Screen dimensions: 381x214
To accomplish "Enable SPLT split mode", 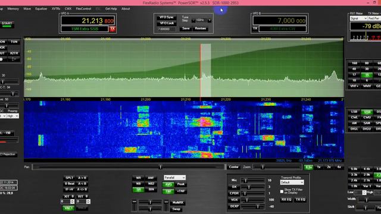I will [69, 178].
